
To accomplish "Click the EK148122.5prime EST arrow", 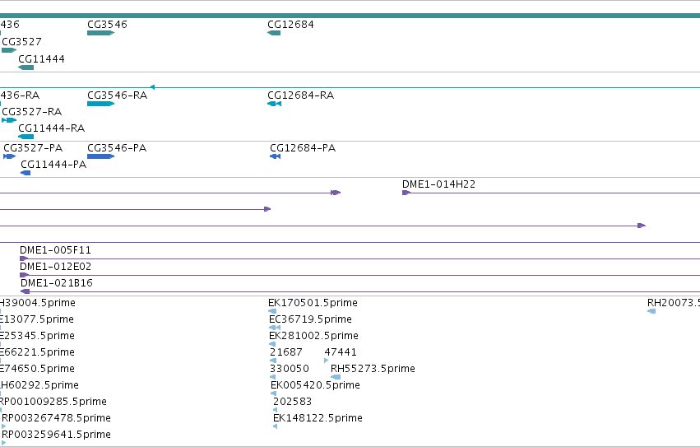I will [x=275, y=426].
